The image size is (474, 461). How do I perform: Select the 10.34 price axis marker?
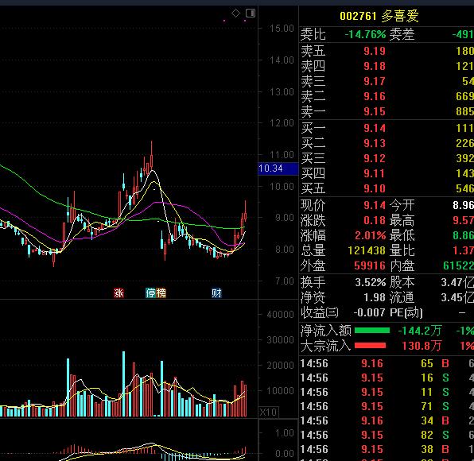point(278,169)
